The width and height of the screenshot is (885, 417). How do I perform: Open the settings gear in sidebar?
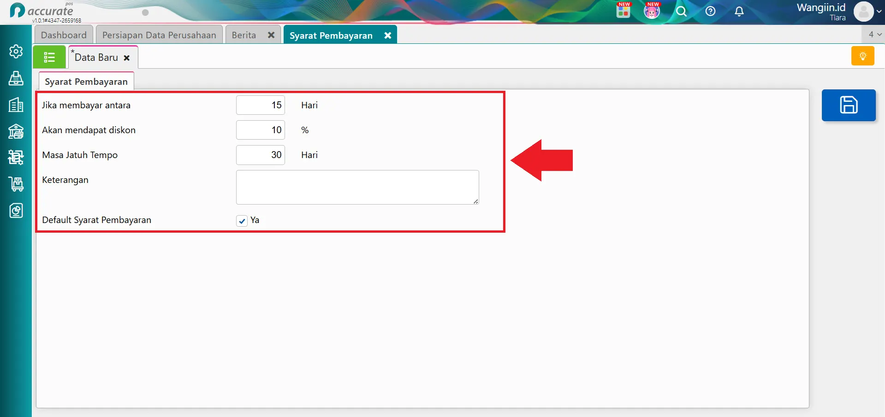[x=16, y=51]
